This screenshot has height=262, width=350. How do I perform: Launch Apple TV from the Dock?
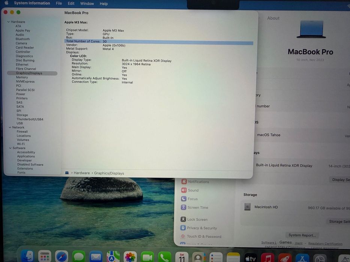250,258
